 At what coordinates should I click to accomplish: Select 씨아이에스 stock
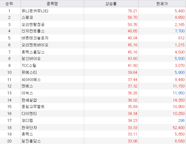31,79
